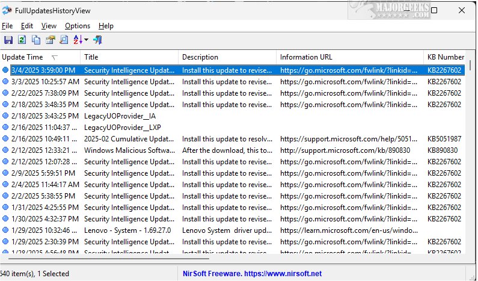Maximize the FullUpdatesHistoryView window
Viewport: 478px width, 281px height.
[434, 10]
